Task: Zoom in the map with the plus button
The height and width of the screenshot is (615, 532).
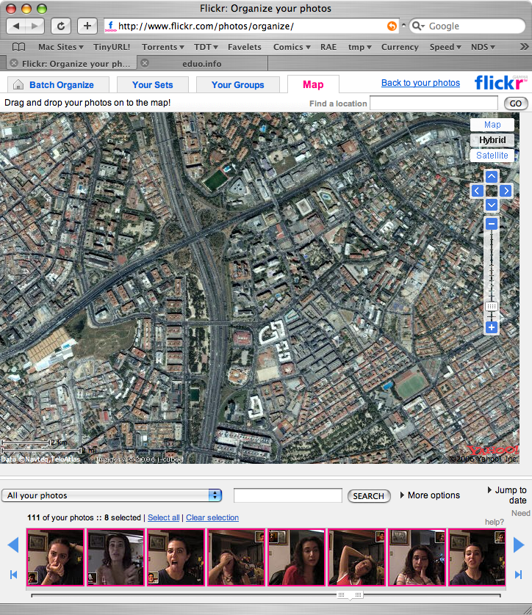Action: click(x=492, y=327)
